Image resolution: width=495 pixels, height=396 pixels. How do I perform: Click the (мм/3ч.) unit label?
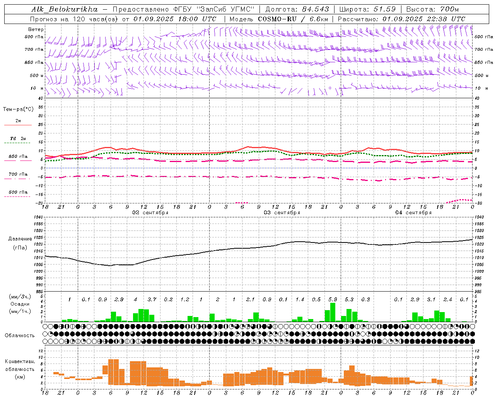[20, 297]
